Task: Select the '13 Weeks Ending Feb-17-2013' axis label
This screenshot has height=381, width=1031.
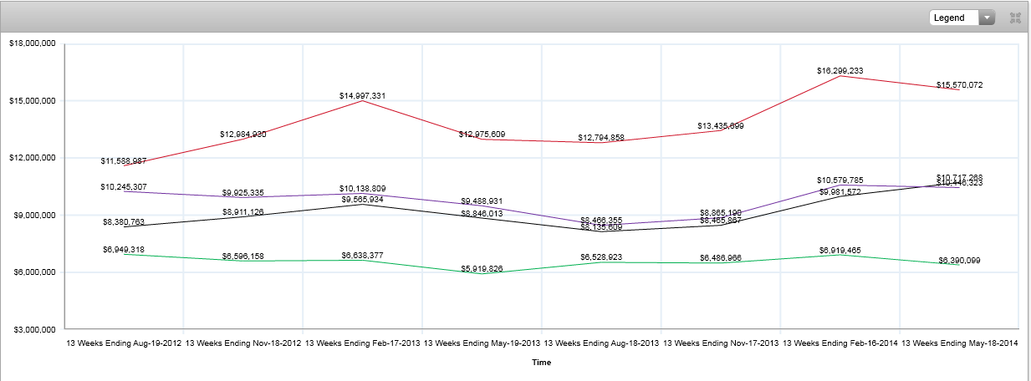Action: coord(362,343)
